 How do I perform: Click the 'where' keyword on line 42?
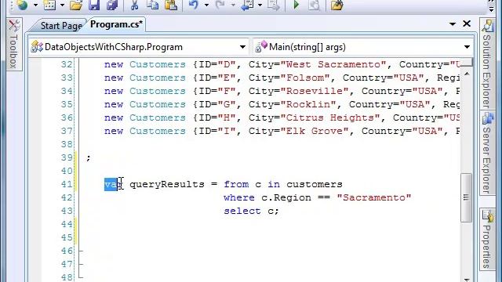239,197
